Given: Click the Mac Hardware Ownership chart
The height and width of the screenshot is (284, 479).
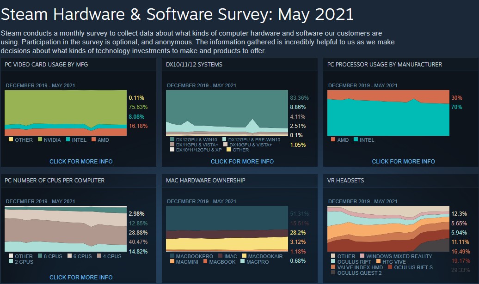Looking at the screenshot, I should (x=227, y=229).
